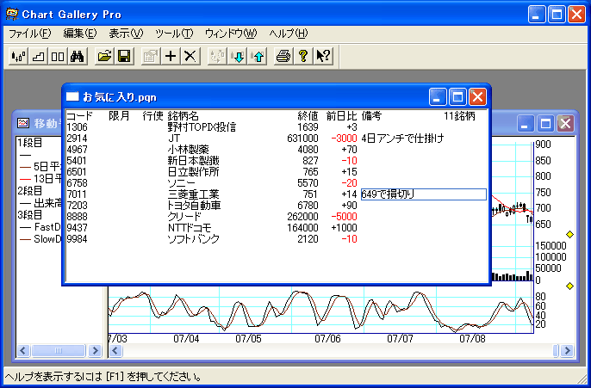Click the context help arrow icon
Viewport: 591px width, 388px height.
click(323, 56)
